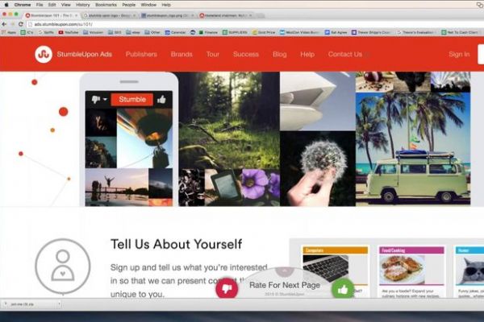This screenshot has height=322, width=484.
Task: Open the Bookmarks menu
Action: 106,5
